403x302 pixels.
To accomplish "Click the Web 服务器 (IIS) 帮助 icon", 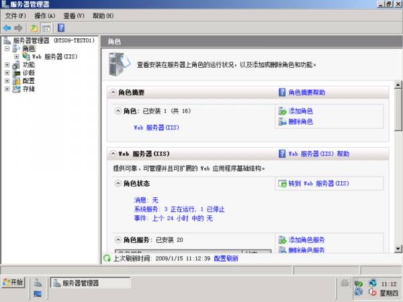I will [282, 154].
